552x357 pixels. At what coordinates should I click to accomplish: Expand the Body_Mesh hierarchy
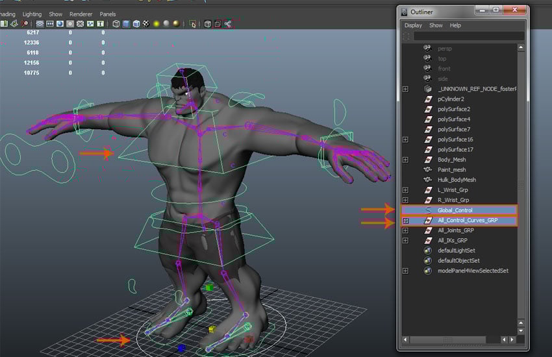pyautogui.click(x=405, y=160)
